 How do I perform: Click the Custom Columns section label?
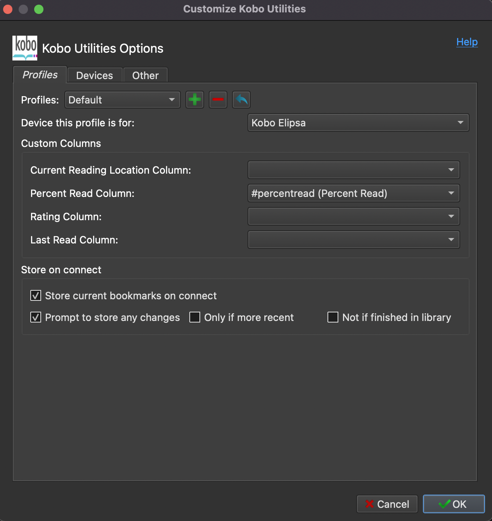[61, 143]
